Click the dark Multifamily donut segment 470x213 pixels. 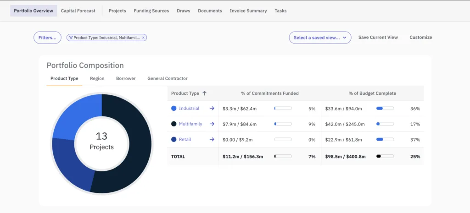pyautogui.click(x=141, y=143)
